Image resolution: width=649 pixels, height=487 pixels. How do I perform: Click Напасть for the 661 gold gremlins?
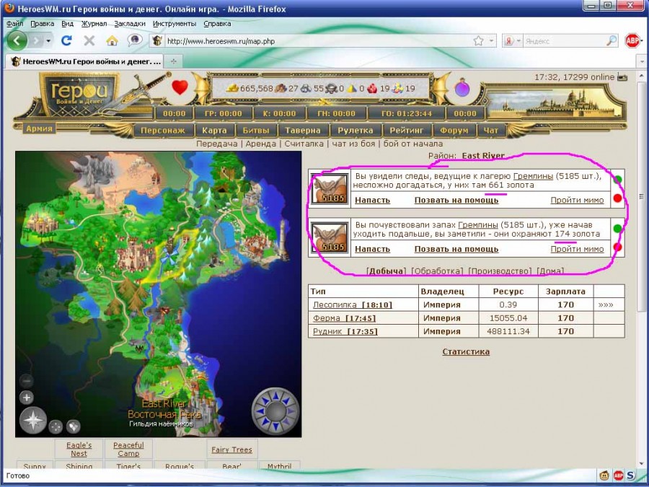[373, 201]
